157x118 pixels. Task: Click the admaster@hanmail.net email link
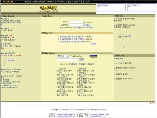(x=67, y=116)
